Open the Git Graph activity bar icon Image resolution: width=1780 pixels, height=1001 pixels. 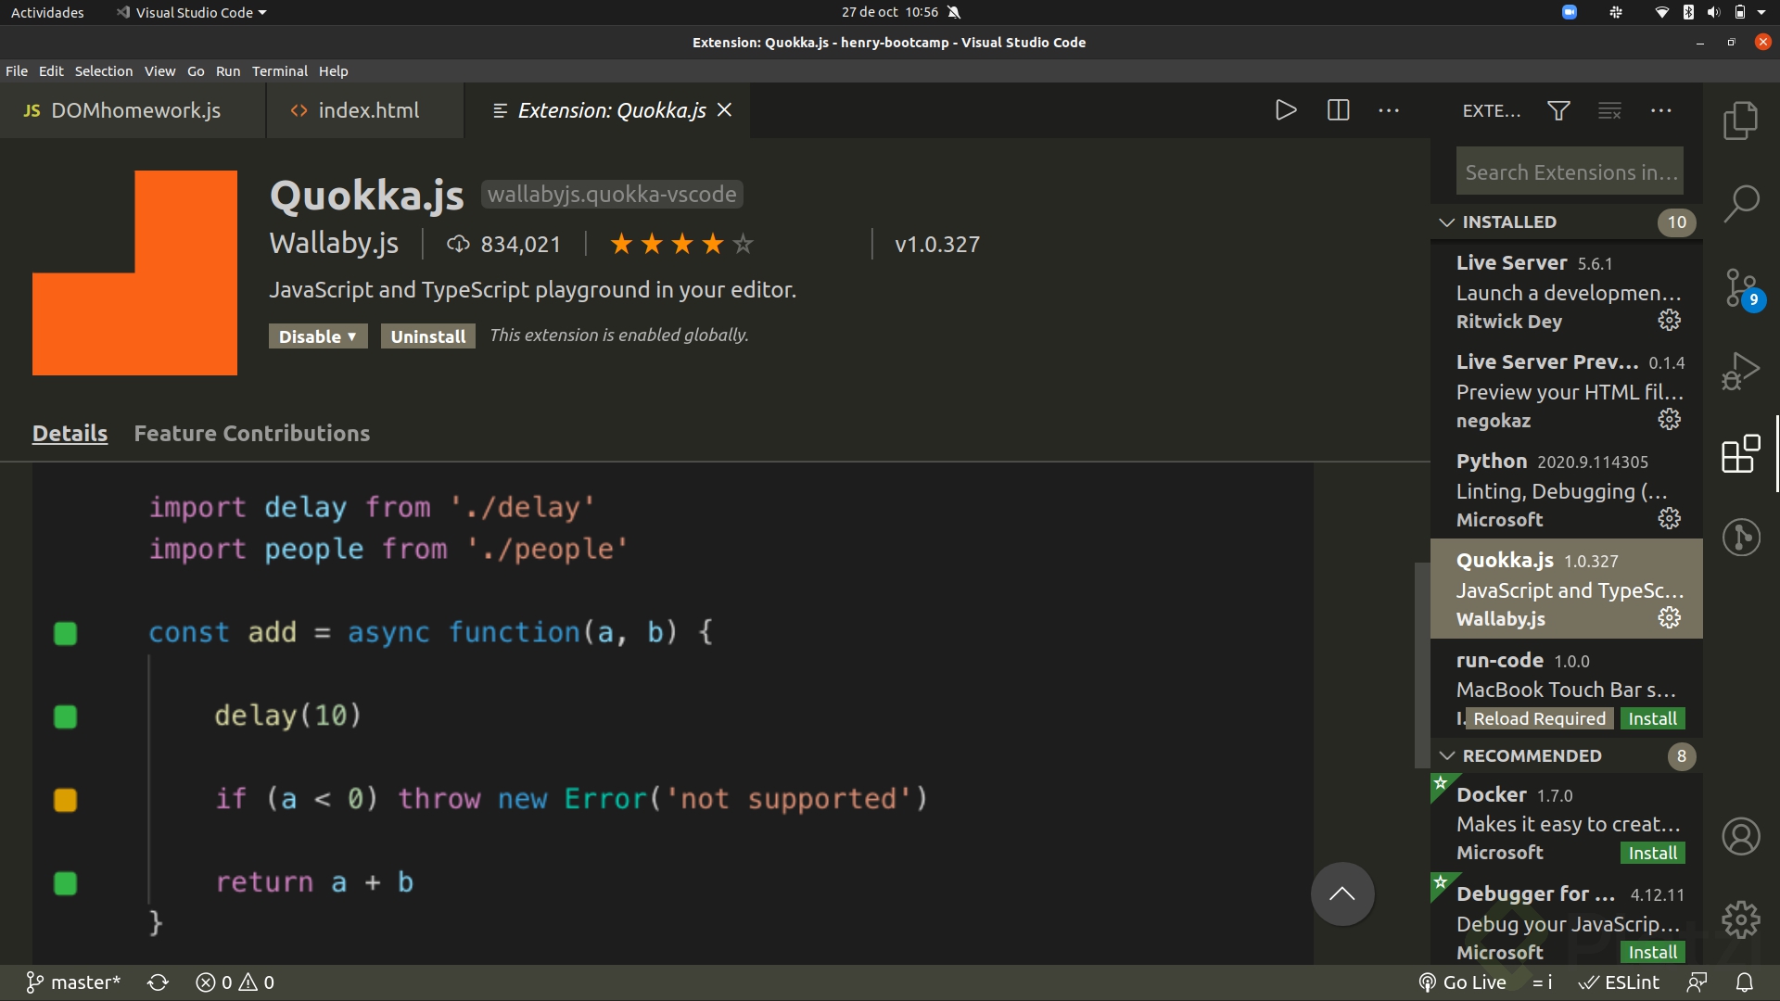coord(1740,538)
